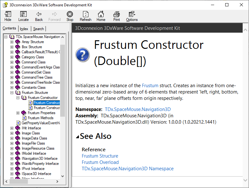Viewport: 249px width, 188px height.
Task: Click the Image Class book icon
Action: [18, 133]
